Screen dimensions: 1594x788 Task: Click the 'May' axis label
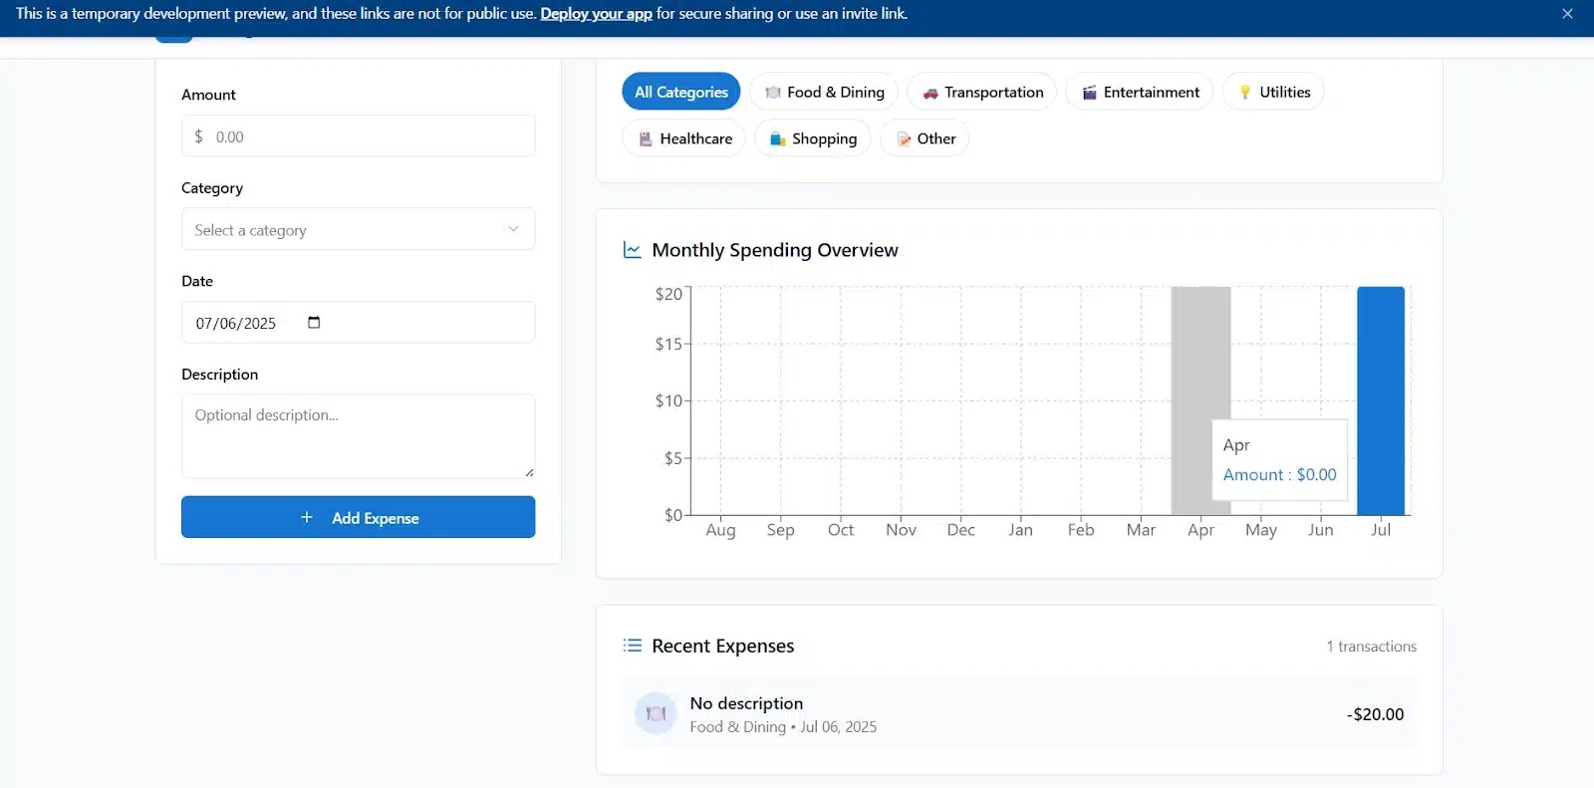click(1260, 530)
